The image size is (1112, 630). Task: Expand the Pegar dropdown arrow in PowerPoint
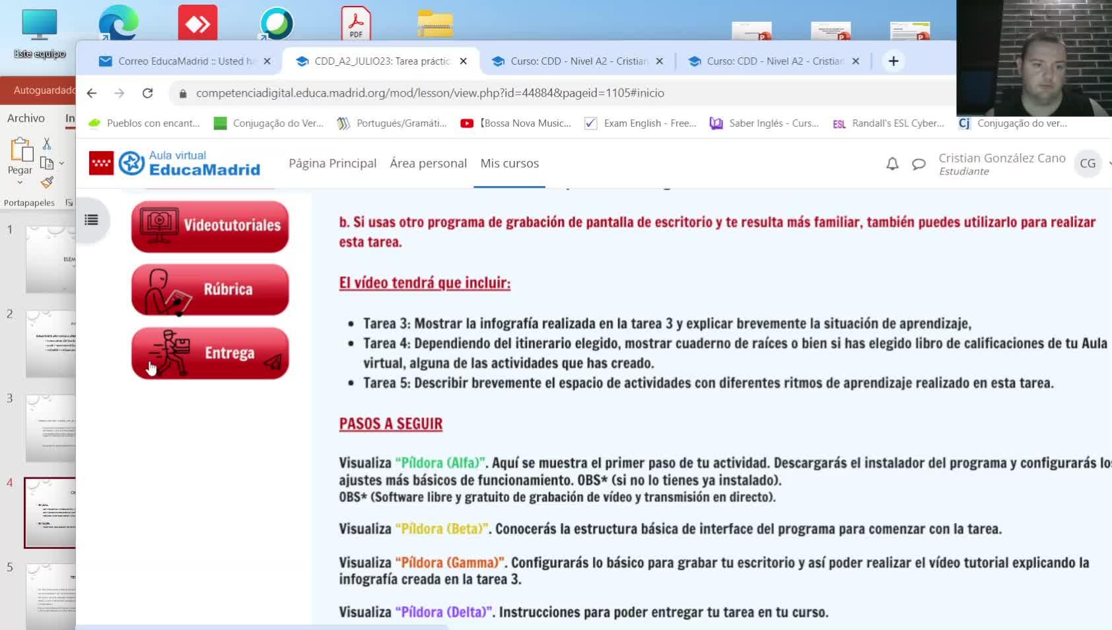click(20, 183)
